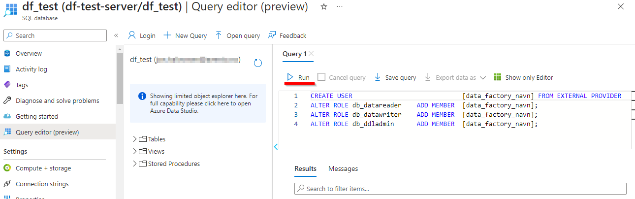Create a New Query
The image size is (635, 199).
[x=185, y=35]
